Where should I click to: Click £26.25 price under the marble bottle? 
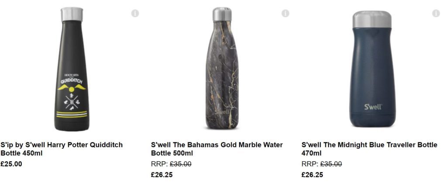pos(162,175)
